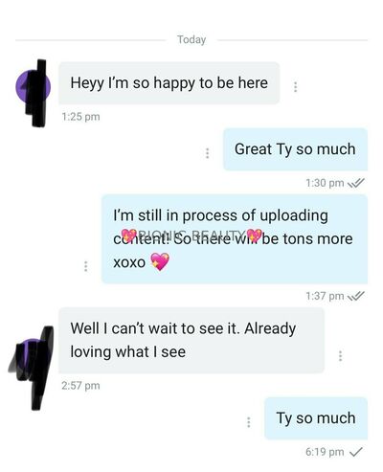Select the 'Well I can't wait to see it' bubble
The height and width of the screenshot is (472, 383).
(x=191, y=340)
